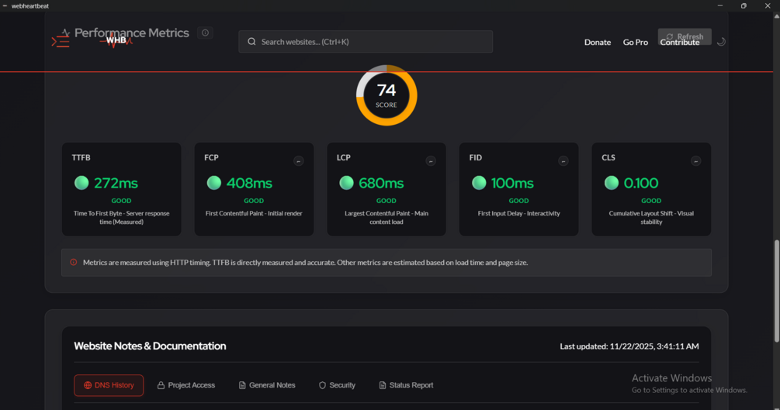The height and width of the screenshot is (410, 780).
Task: Toggle dark mode moon icon
Action: point(721,42)
